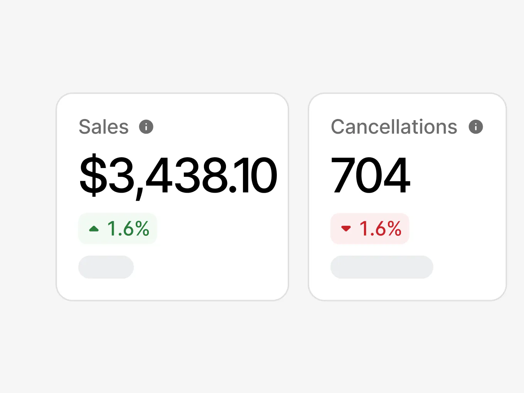The height and width of the screenshot is (393, 524).
Task: Click the last zero of $3,438.10
Action: [264, 175]
